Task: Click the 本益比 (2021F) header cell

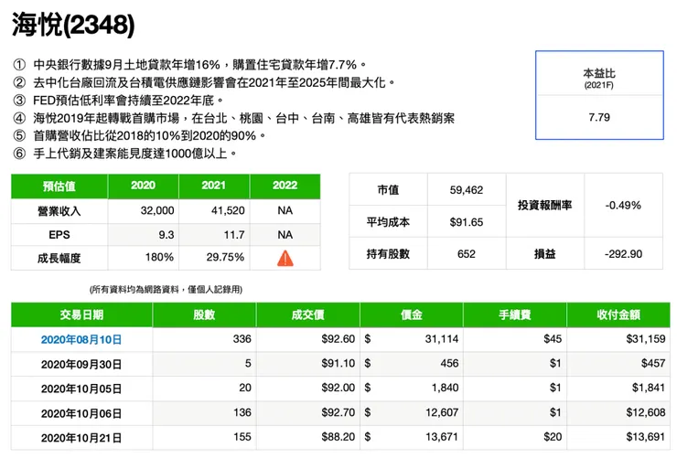Action: [x=599, y=78]
